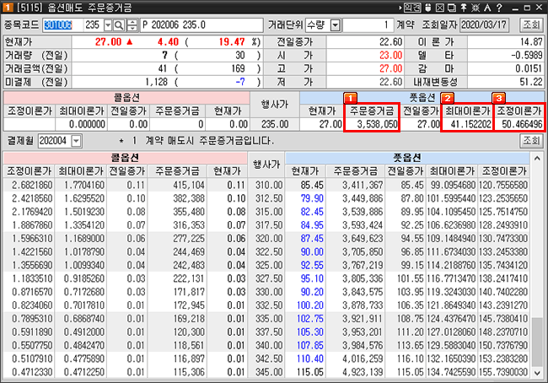Click put price 100.20 in 332.50 row
Image resolution: width=548 pixels, height=383 pixels.
tap(310, 305)
